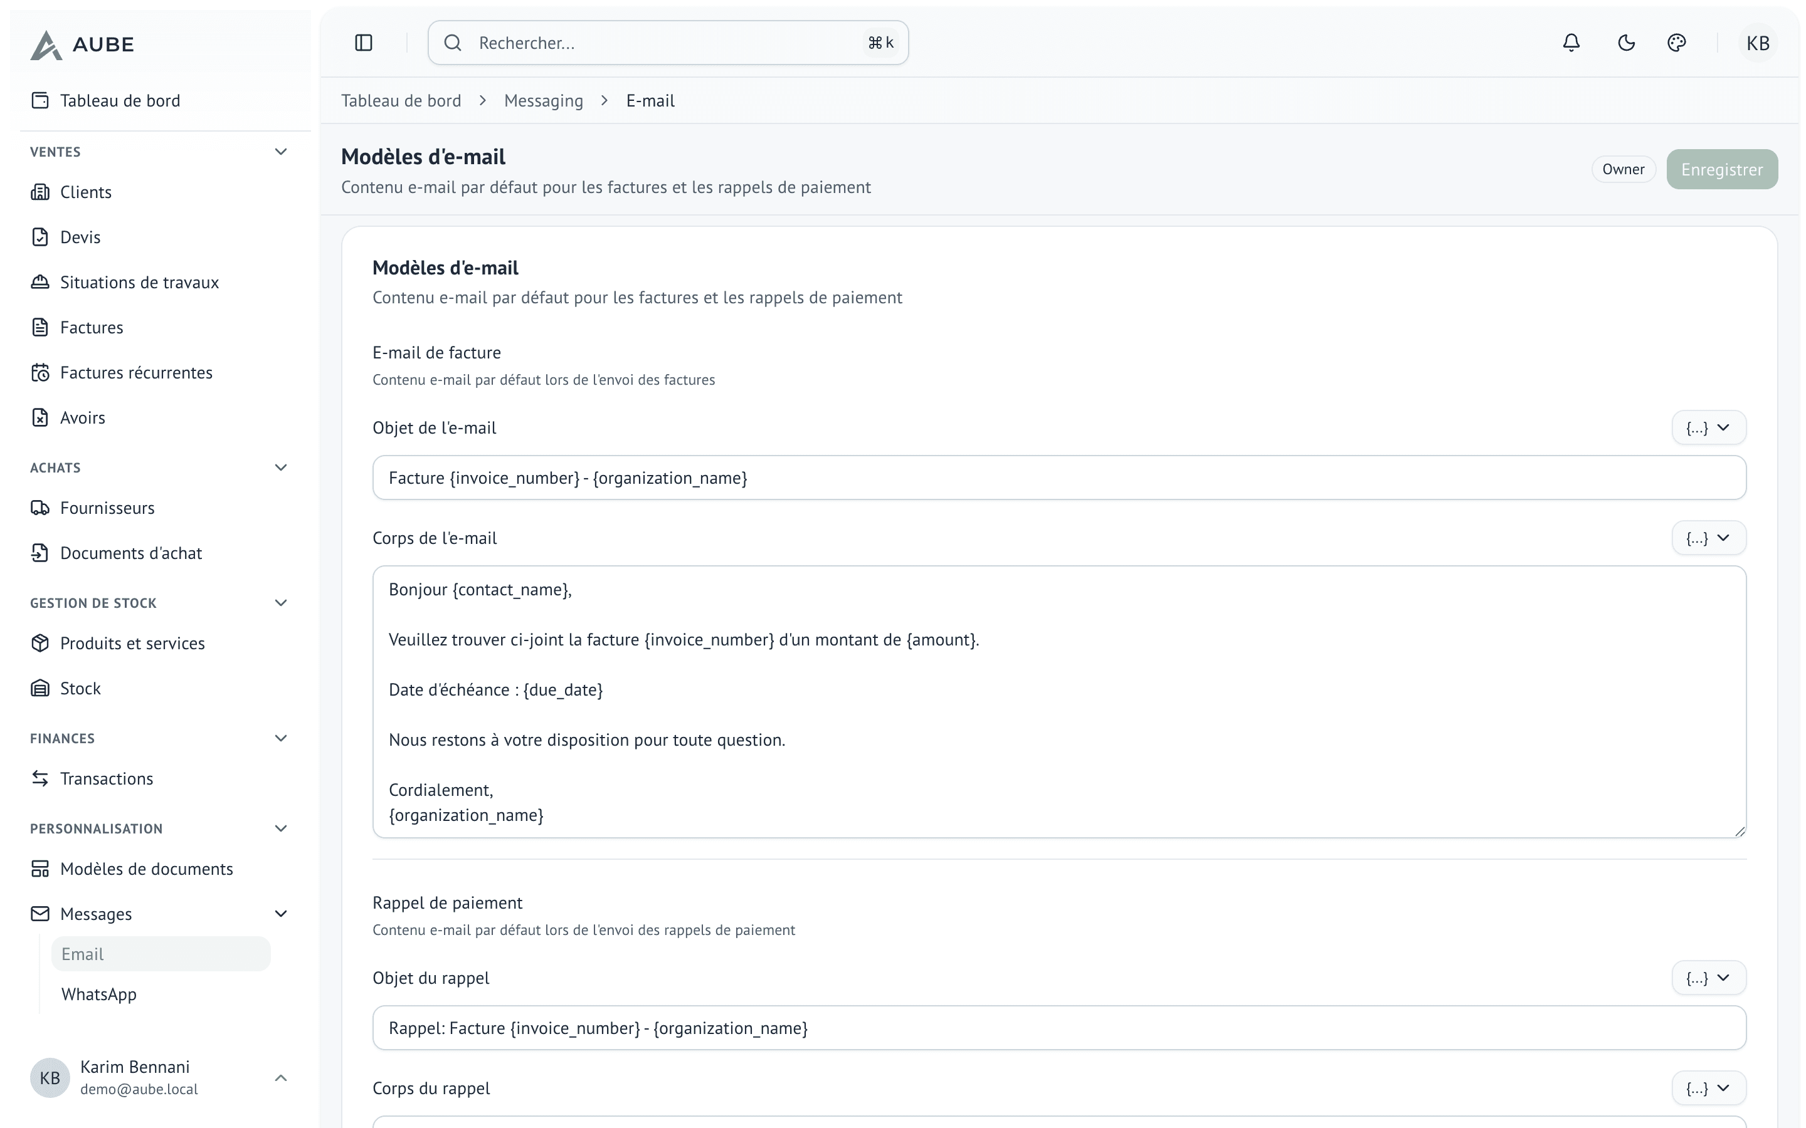Click the Corps de l'e-mail text area
1806x1128 pixels.
(1059, 701)
